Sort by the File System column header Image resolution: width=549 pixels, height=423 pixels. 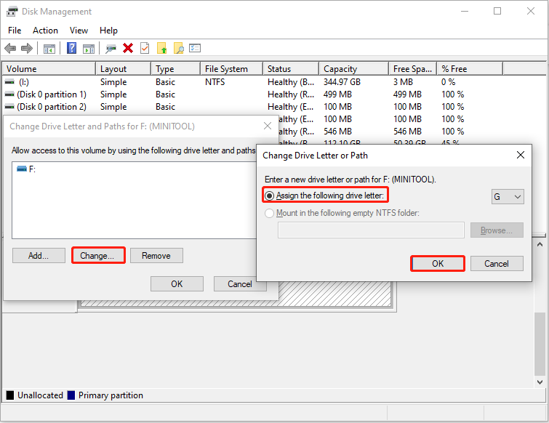click(x=232, y=68)
